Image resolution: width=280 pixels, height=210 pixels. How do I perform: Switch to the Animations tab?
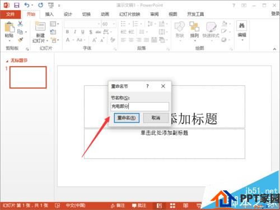[x=105, y=14]
